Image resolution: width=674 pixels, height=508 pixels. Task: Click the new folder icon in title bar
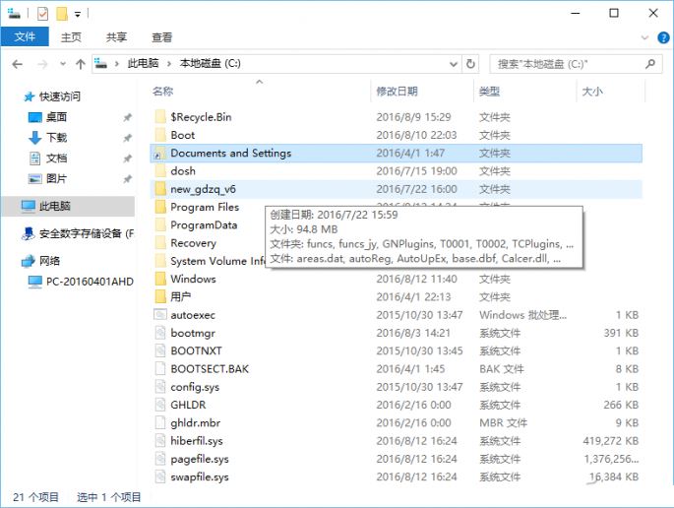click(61, 14)
